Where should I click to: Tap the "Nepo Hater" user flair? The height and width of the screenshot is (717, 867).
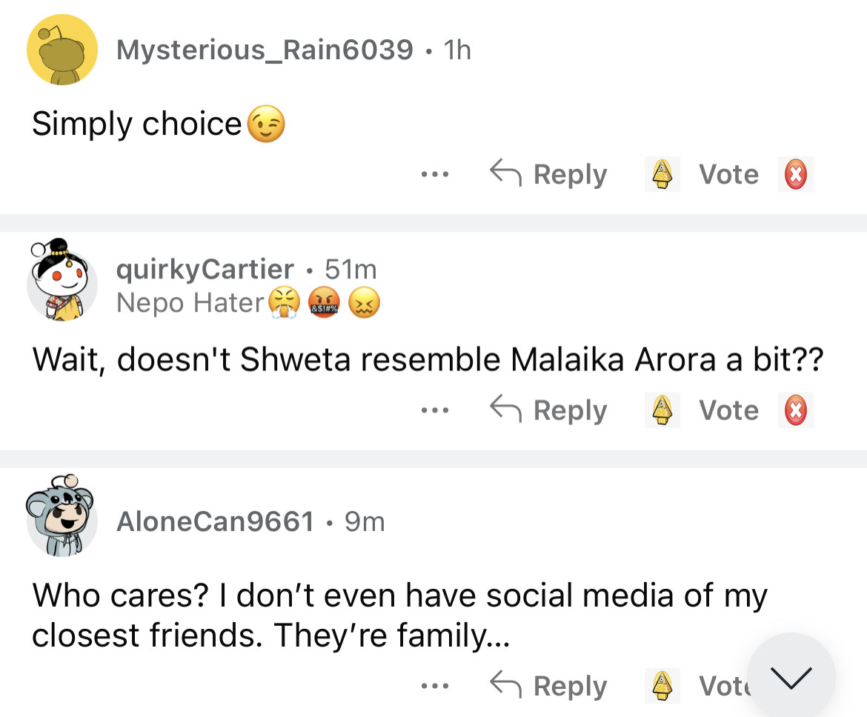tap(190, 302)
